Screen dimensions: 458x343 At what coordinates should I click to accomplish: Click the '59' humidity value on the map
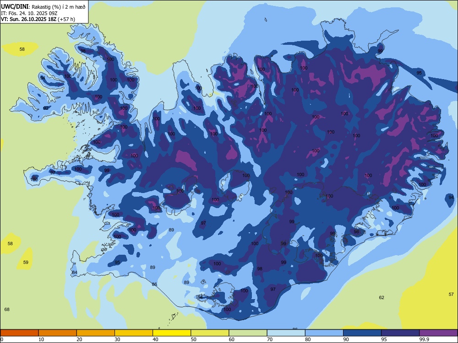(x=26, y=262)
